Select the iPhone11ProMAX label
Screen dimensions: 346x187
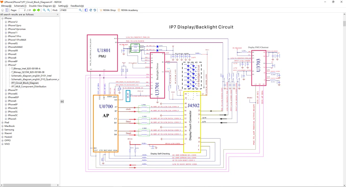(17, 40)
